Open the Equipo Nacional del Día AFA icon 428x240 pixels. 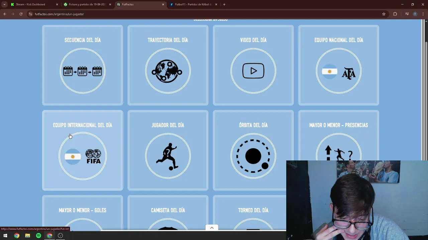[x=339, y=71]
